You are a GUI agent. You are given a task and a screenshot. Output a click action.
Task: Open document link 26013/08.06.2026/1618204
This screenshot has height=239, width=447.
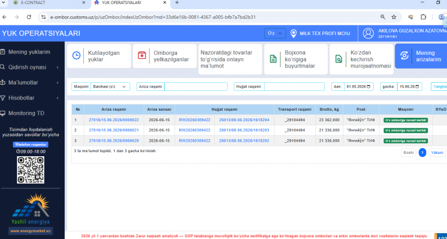tap(244, 120)
